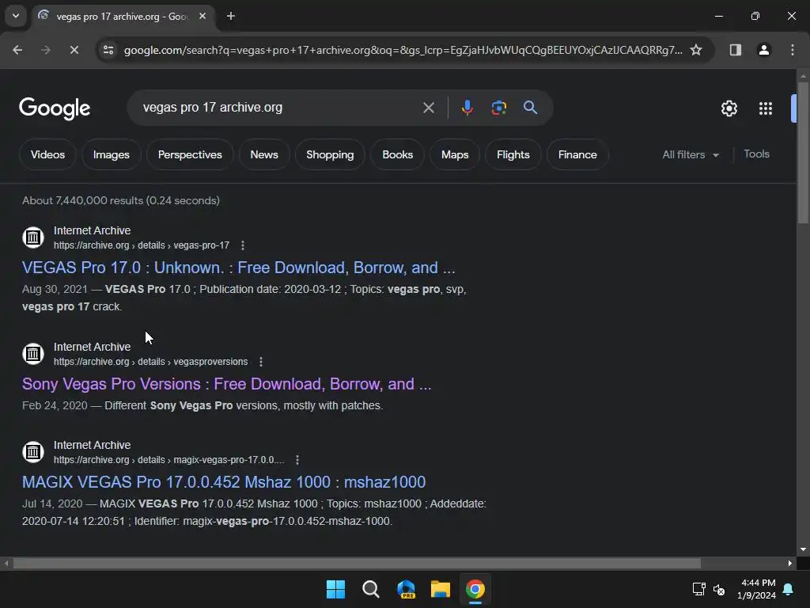
Task: Open Sony Vegas Pro Versions result link
Action: pos(226,384)
